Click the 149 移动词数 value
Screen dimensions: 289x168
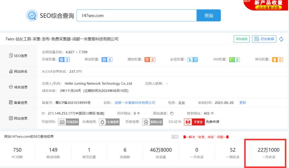click(x=53, y=150)
